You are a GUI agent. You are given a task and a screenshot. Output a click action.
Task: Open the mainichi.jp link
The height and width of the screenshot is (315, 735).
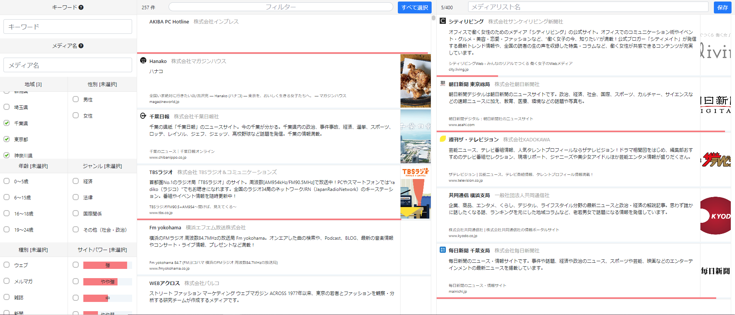pos(458,292)
